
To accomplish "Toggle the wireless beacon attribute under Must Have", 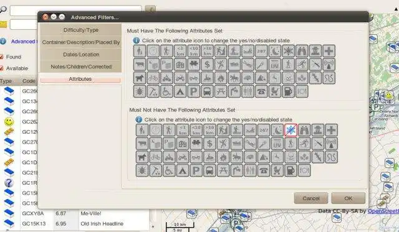I will pyautogui.click(x=329, y=65).
